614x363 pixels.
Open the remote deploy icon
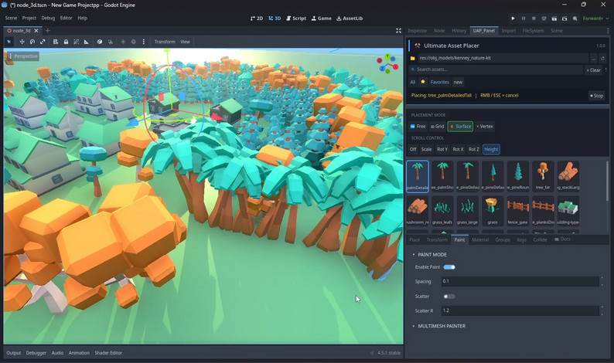click(544, 19)
